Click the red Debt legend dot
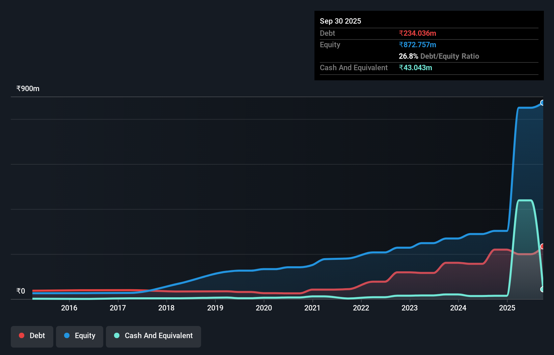The width and height of the screenshot is (554, 355). pyautogui.click(x=21, y=335)
